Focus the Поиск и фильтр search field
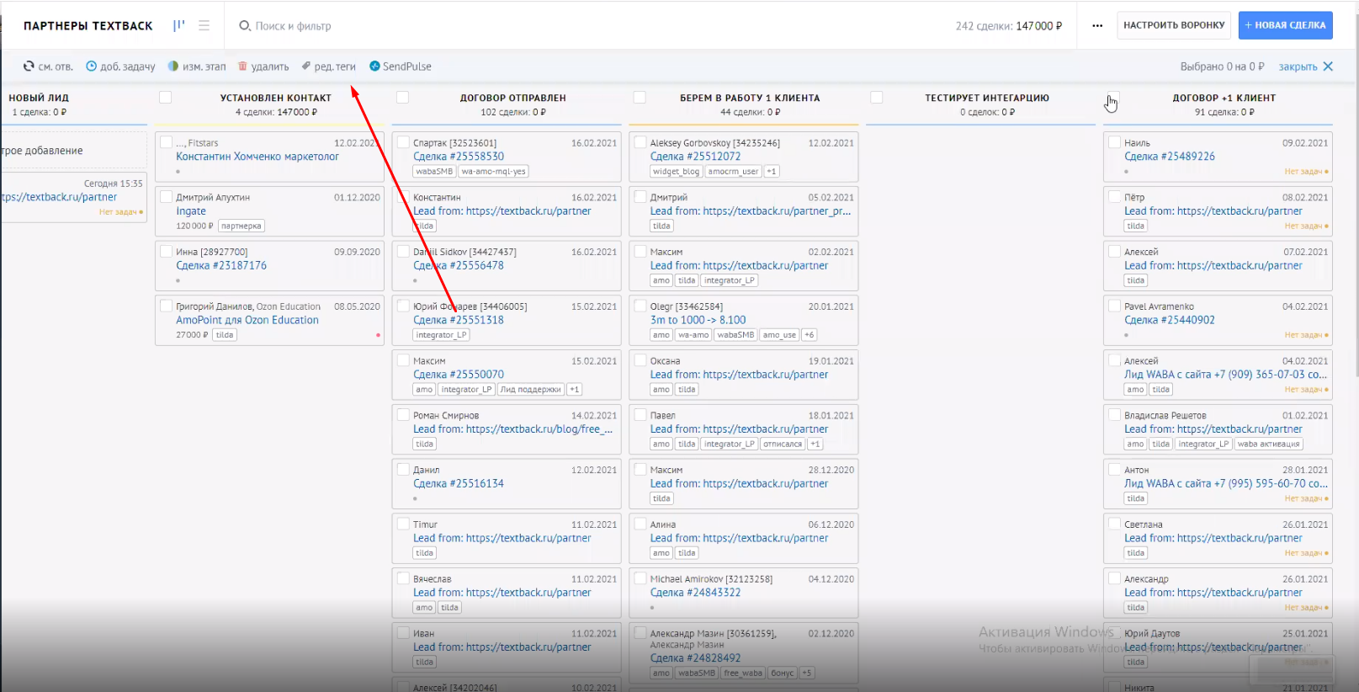Viewport: 1359px width, 692px height. [293, 26]
